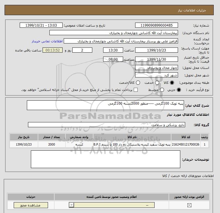Click the product name cell پنبه توپک سفید
The image size is (220, 213).
click(x=132, y=144)
